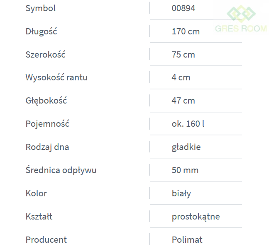The width and height of the screenshot is (269, 251).
Task: Select the 170 cm length value
Action: tap(186, 31)
